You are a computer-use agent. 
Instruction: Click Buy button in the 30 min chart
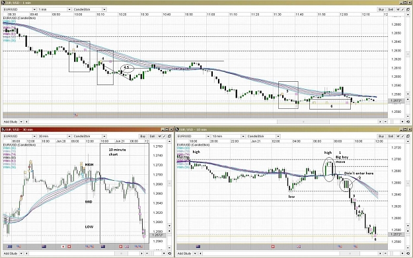143,136
